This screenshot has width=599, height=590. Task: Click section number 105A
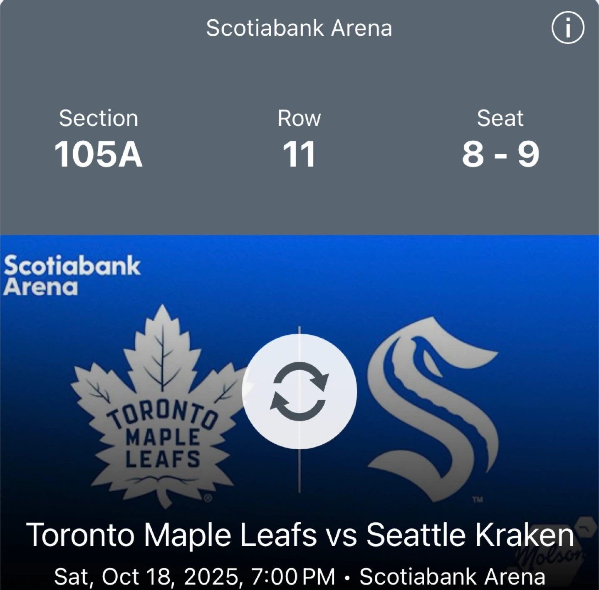click(99, 154)
